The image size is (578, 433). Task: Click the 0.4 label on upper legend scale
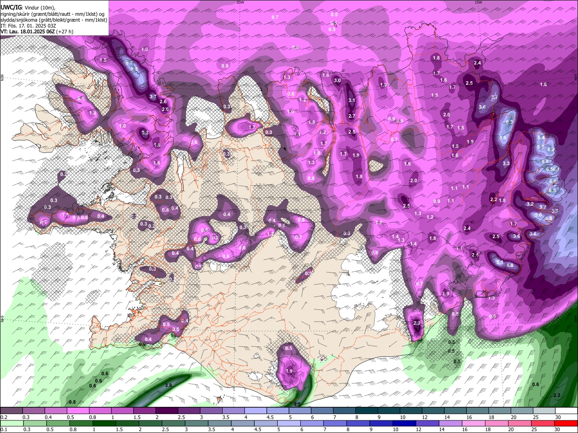click(48, 417)
